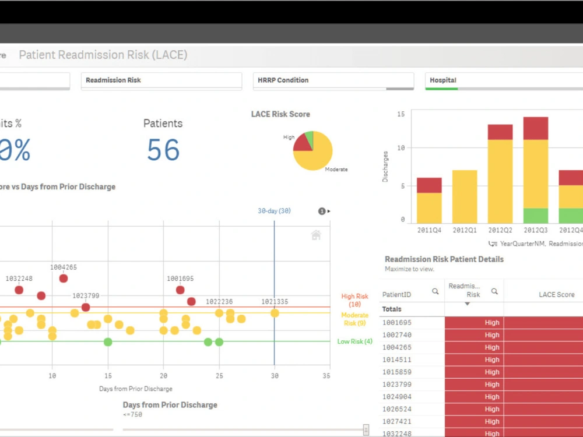Select data point 1001695 in scatter

pyautogui.click(x=180, y=290)
